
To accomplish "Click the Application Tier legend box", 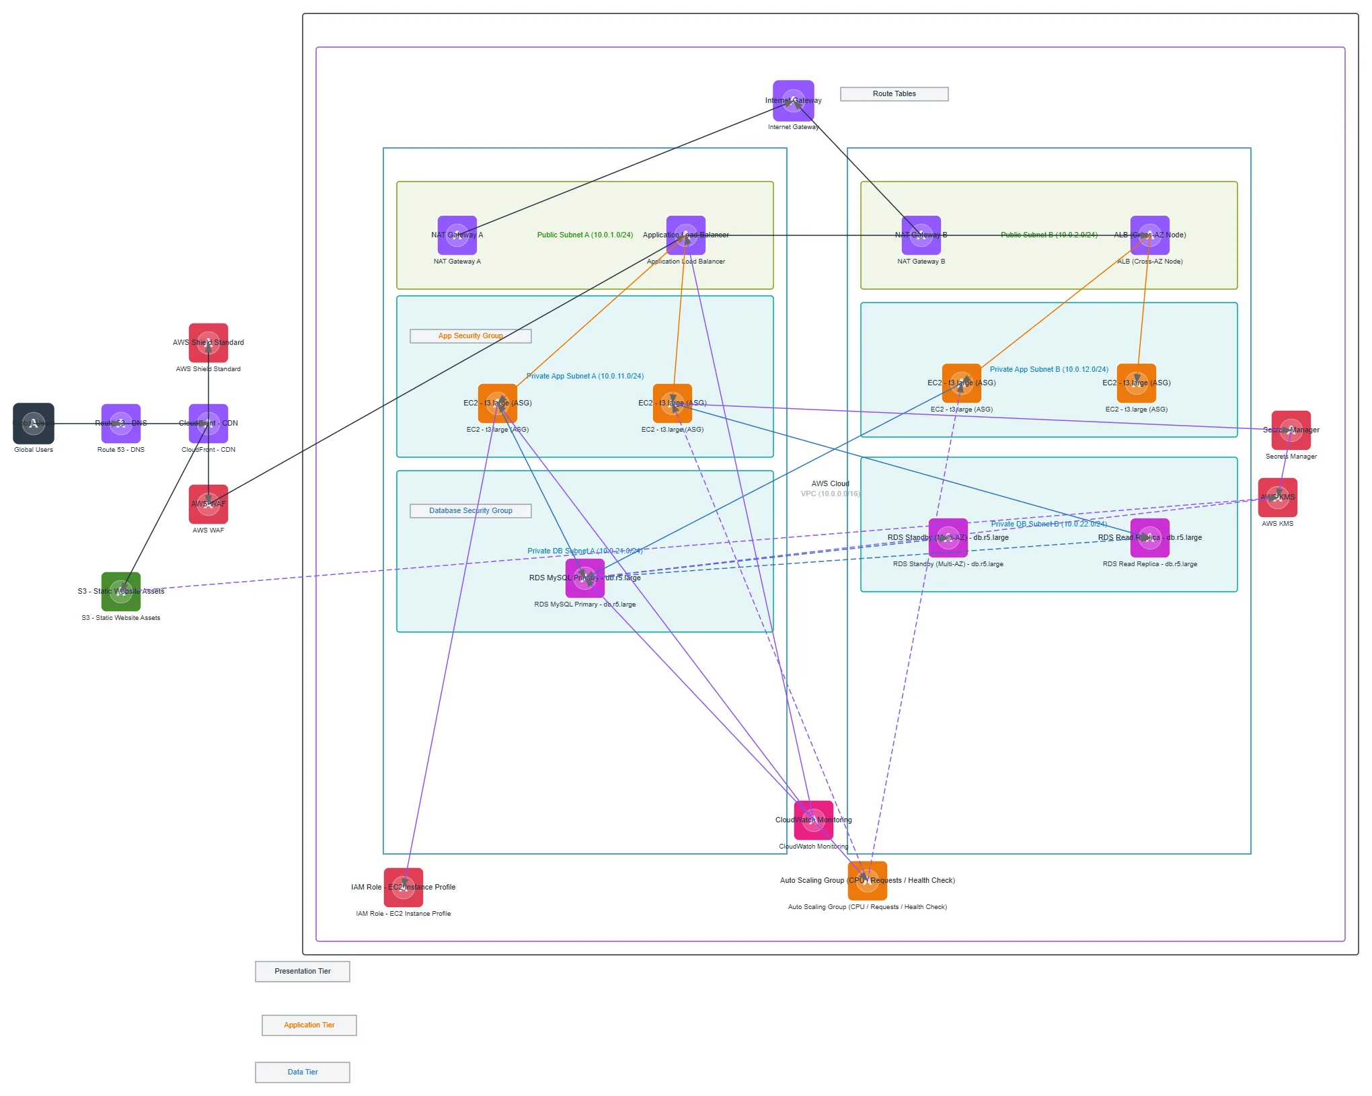I will tap(309, 1025).
